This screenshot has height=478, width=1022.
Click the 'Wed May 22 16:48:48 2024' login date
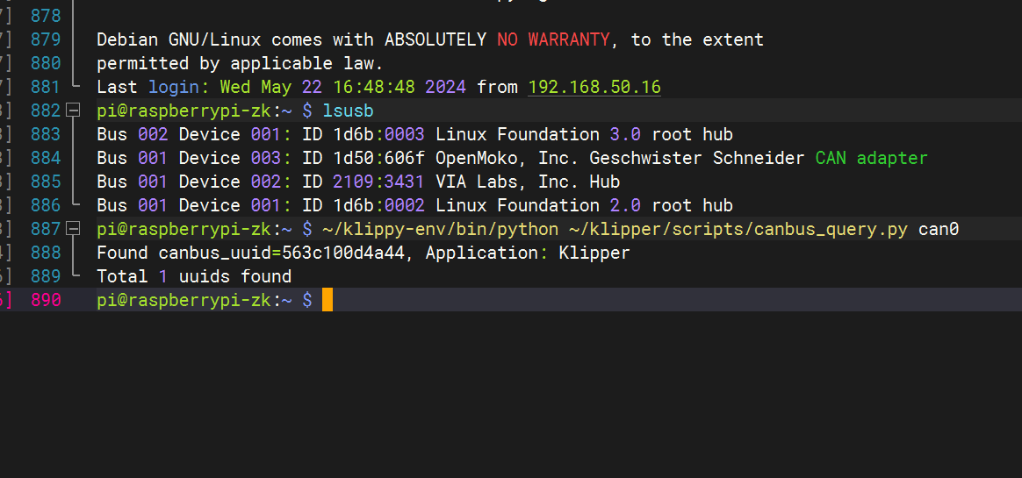(x=342, y=87)
